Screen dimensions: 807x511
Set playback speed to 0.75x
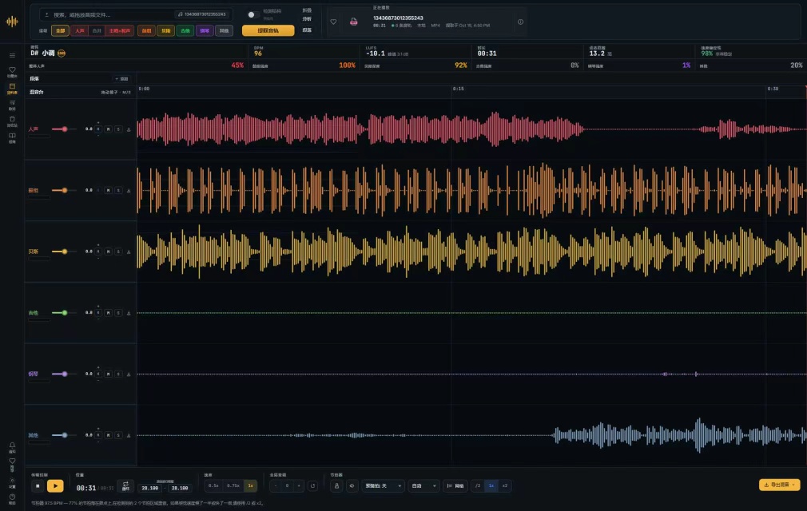coord(233,485)
